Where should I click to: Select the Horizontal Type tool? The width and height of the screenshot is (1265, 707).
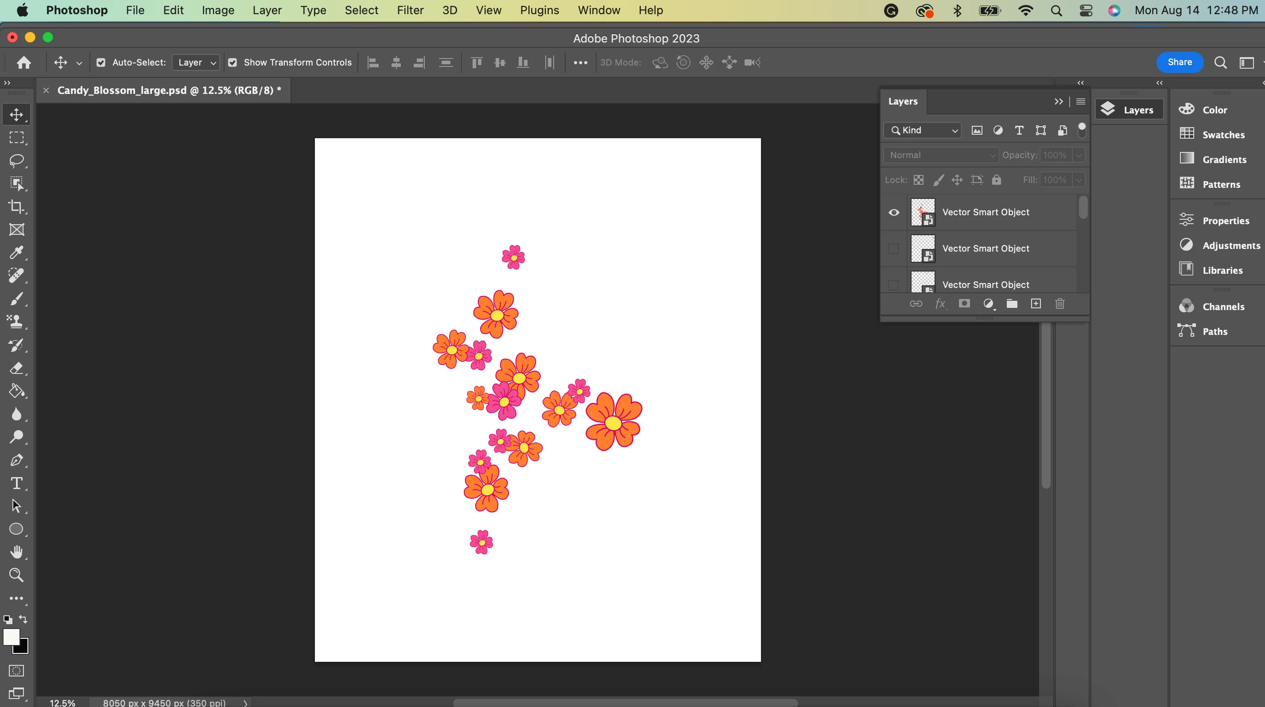pos(16,484)
